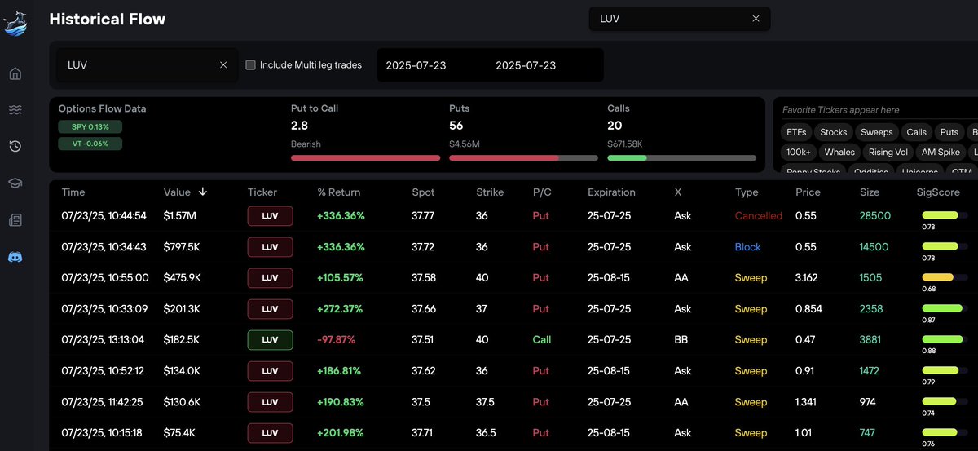This screenshot has width=978, height=451.
Task: Click the Bearish sentiment label
Action: [306, 144]
